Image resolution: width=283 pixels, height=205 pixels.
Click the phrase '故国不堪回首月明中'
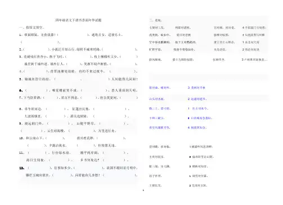tap(122, 168)
